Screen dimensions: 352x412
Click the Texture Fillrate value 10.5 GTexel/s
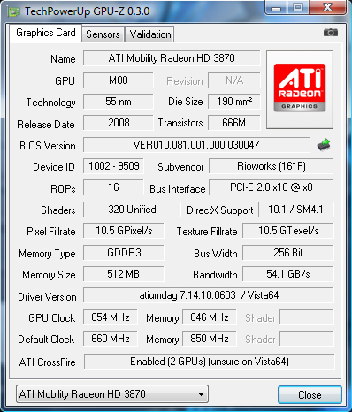click(288, 231)
